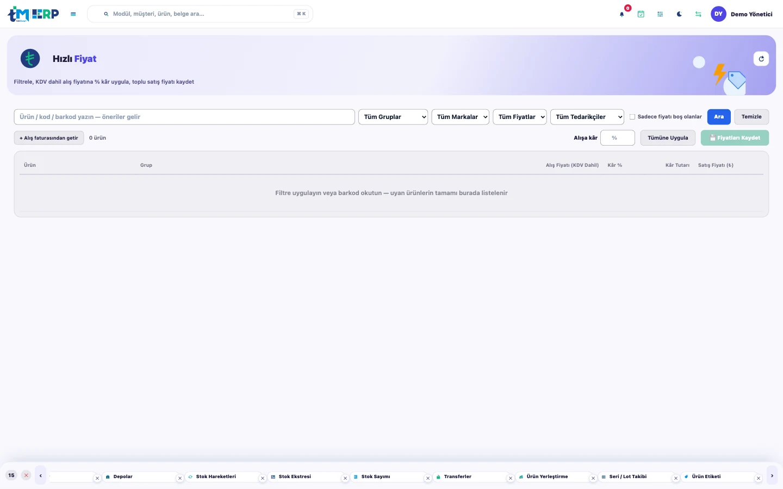Close the Transferler tab
783x489 pixels.
pos(511,478)
